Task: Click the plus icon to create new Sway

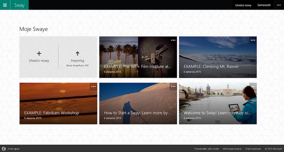Action: coord(39,53)
